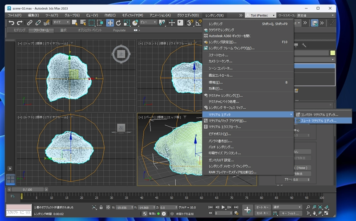This screenshot has height=221, width=356.
Task: Activate Select and Place tool
Action: (x=135, y=23)
